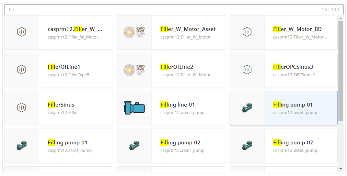Click the hexagon icon of FillerOPCSinus3

pos(247,69)
